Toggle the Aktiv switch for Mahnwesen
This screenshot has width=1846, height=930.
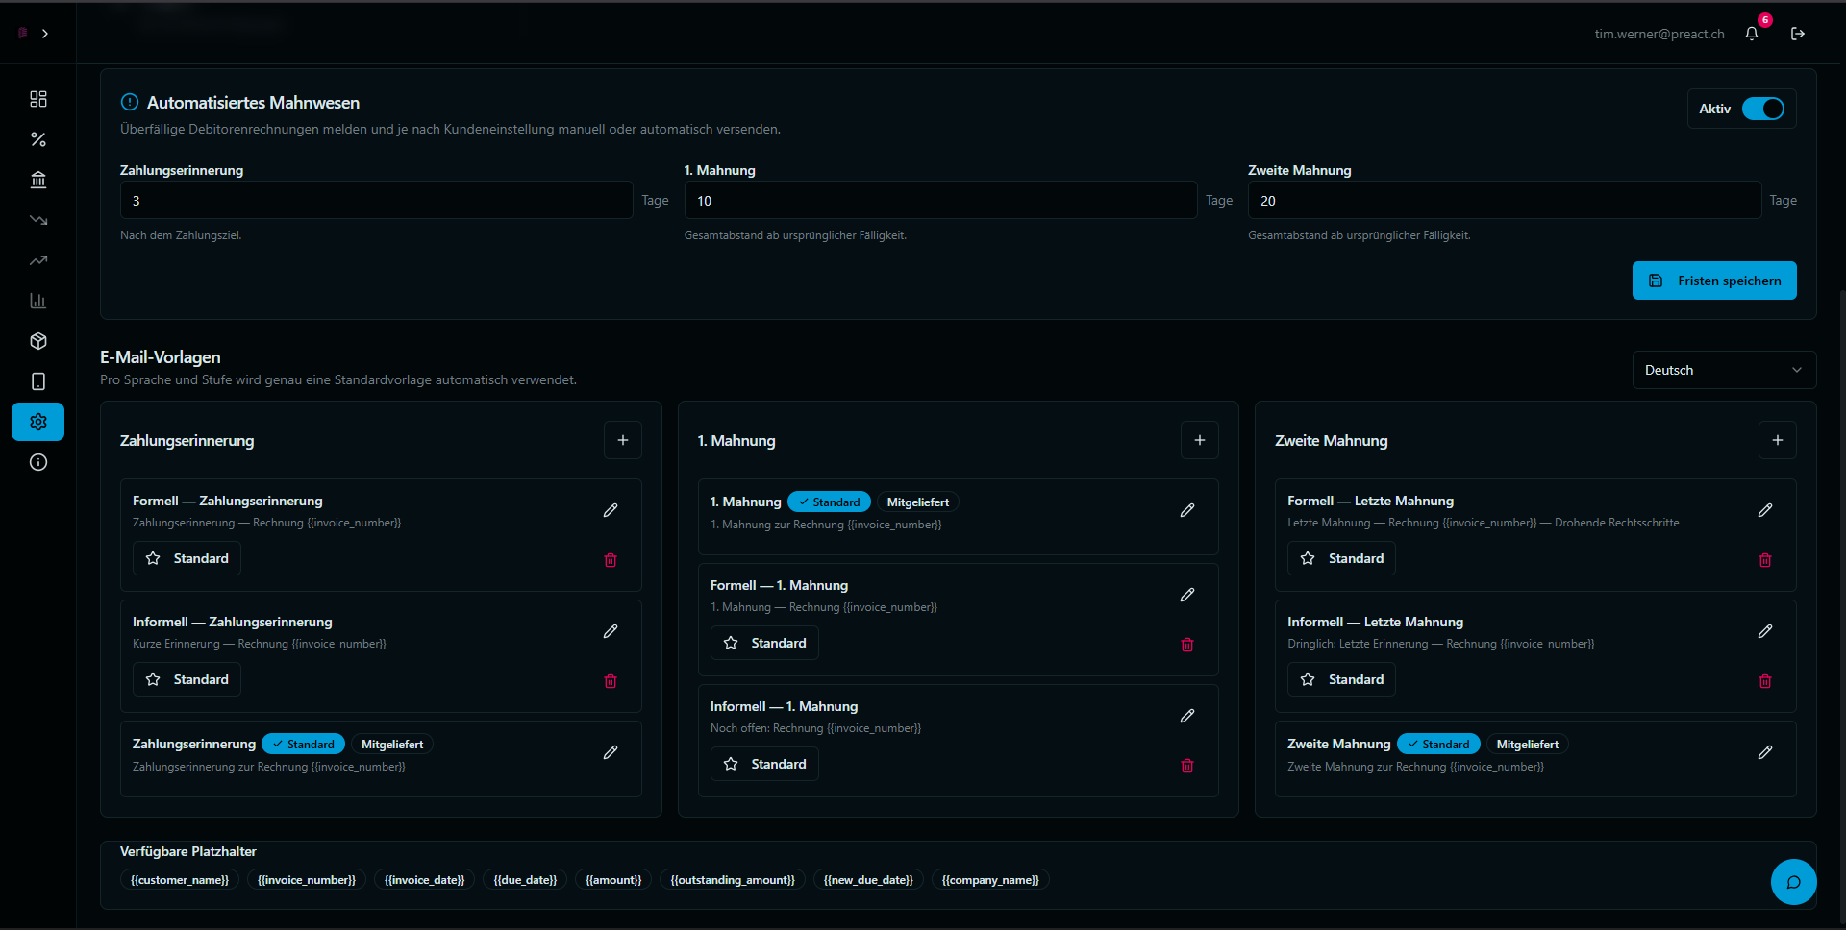1763,109
